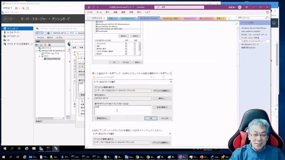This screenshot has height=160, width=285.
Task: Tick フルコントロール deny checkbox in note screenshot
Action: (x=134, y=44)
